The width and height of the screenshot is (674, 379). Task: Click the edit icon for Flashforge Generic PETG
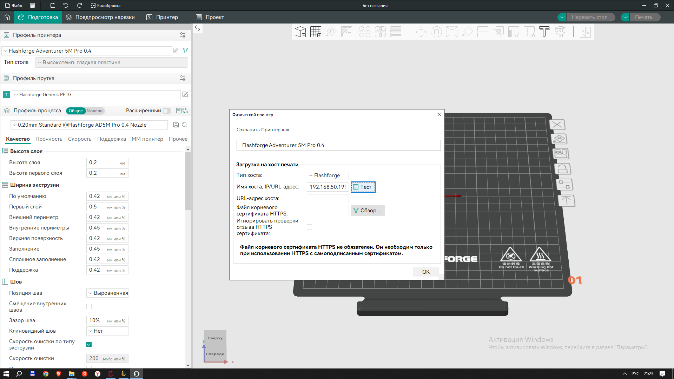coord(185,94)
